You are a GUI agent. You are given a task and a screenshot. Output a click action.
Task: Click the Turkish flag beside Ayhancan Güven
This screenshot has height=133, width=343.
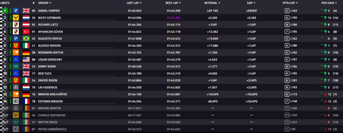[x=26, y=32]
